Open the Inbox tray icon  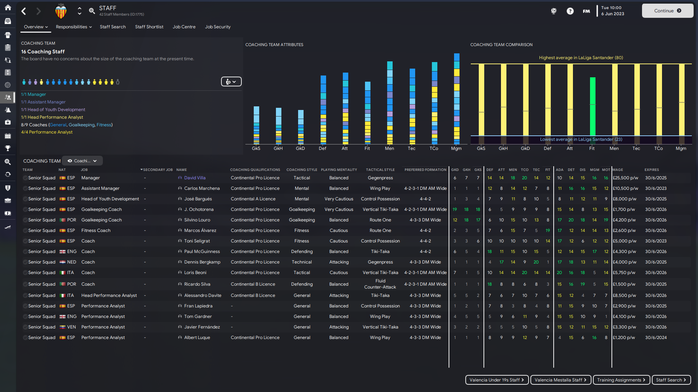[x=8, y=21]
